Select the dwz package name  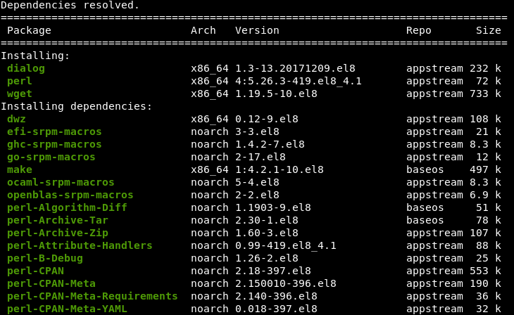[x=16, y=120]
